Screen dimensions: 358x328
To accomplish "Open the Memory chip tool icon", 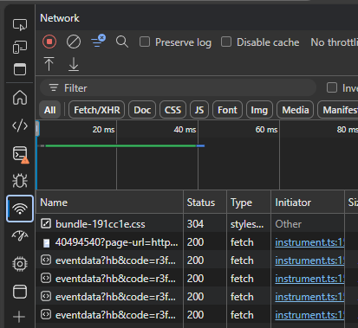I will [x=20, y=264].
